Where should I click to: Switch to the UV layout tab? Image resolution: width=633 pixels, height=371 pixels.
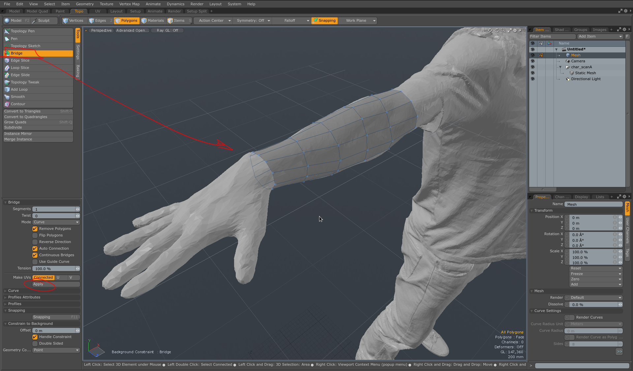click(x=98, y=11)
